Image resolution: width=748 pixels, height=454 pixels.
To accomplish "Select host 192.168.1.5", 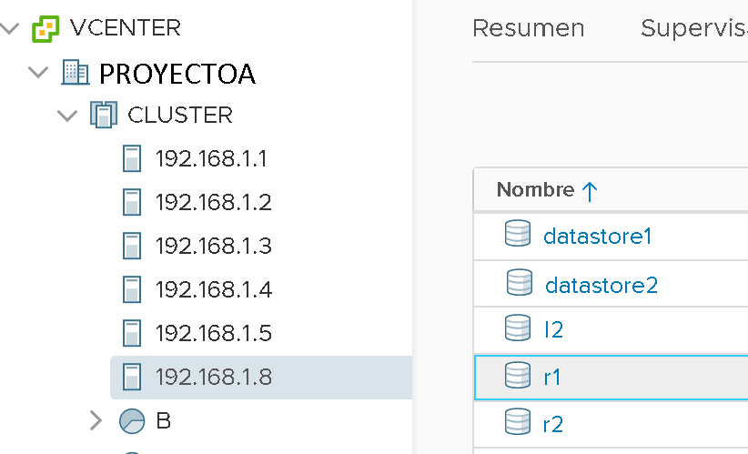I will click(x=213, y=333).
